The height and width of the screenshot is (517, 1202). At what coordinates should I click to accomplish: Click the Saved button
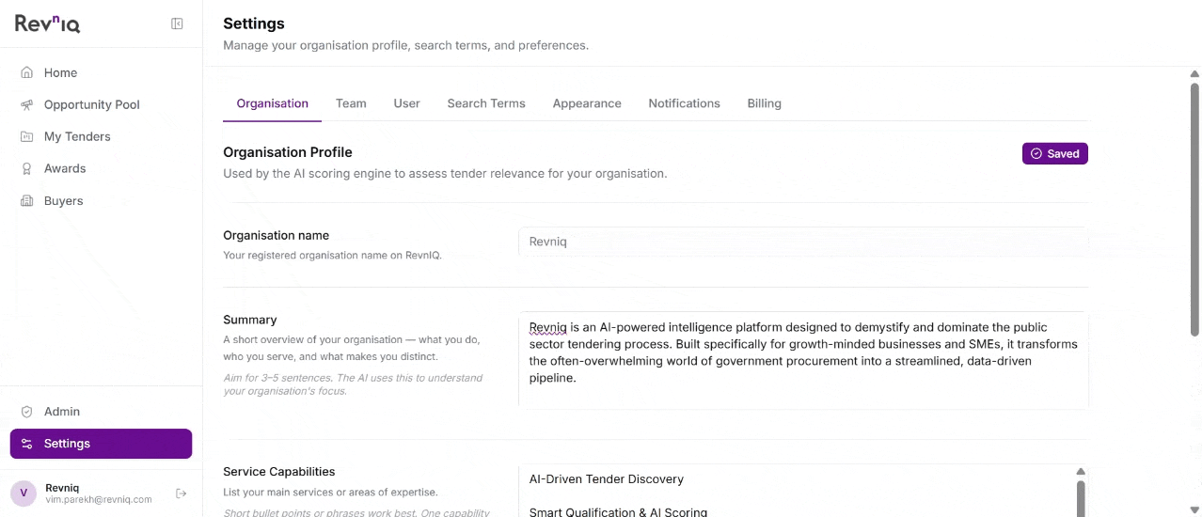pos(1054,153)
